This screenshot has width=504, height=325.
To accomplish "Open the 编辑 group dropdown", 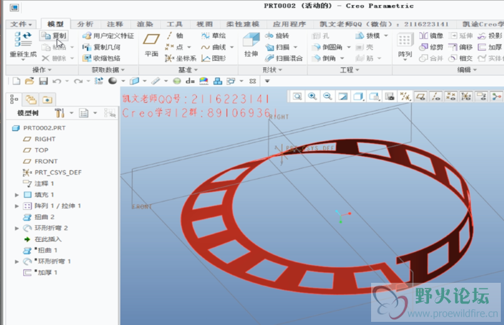I will 467,70.
